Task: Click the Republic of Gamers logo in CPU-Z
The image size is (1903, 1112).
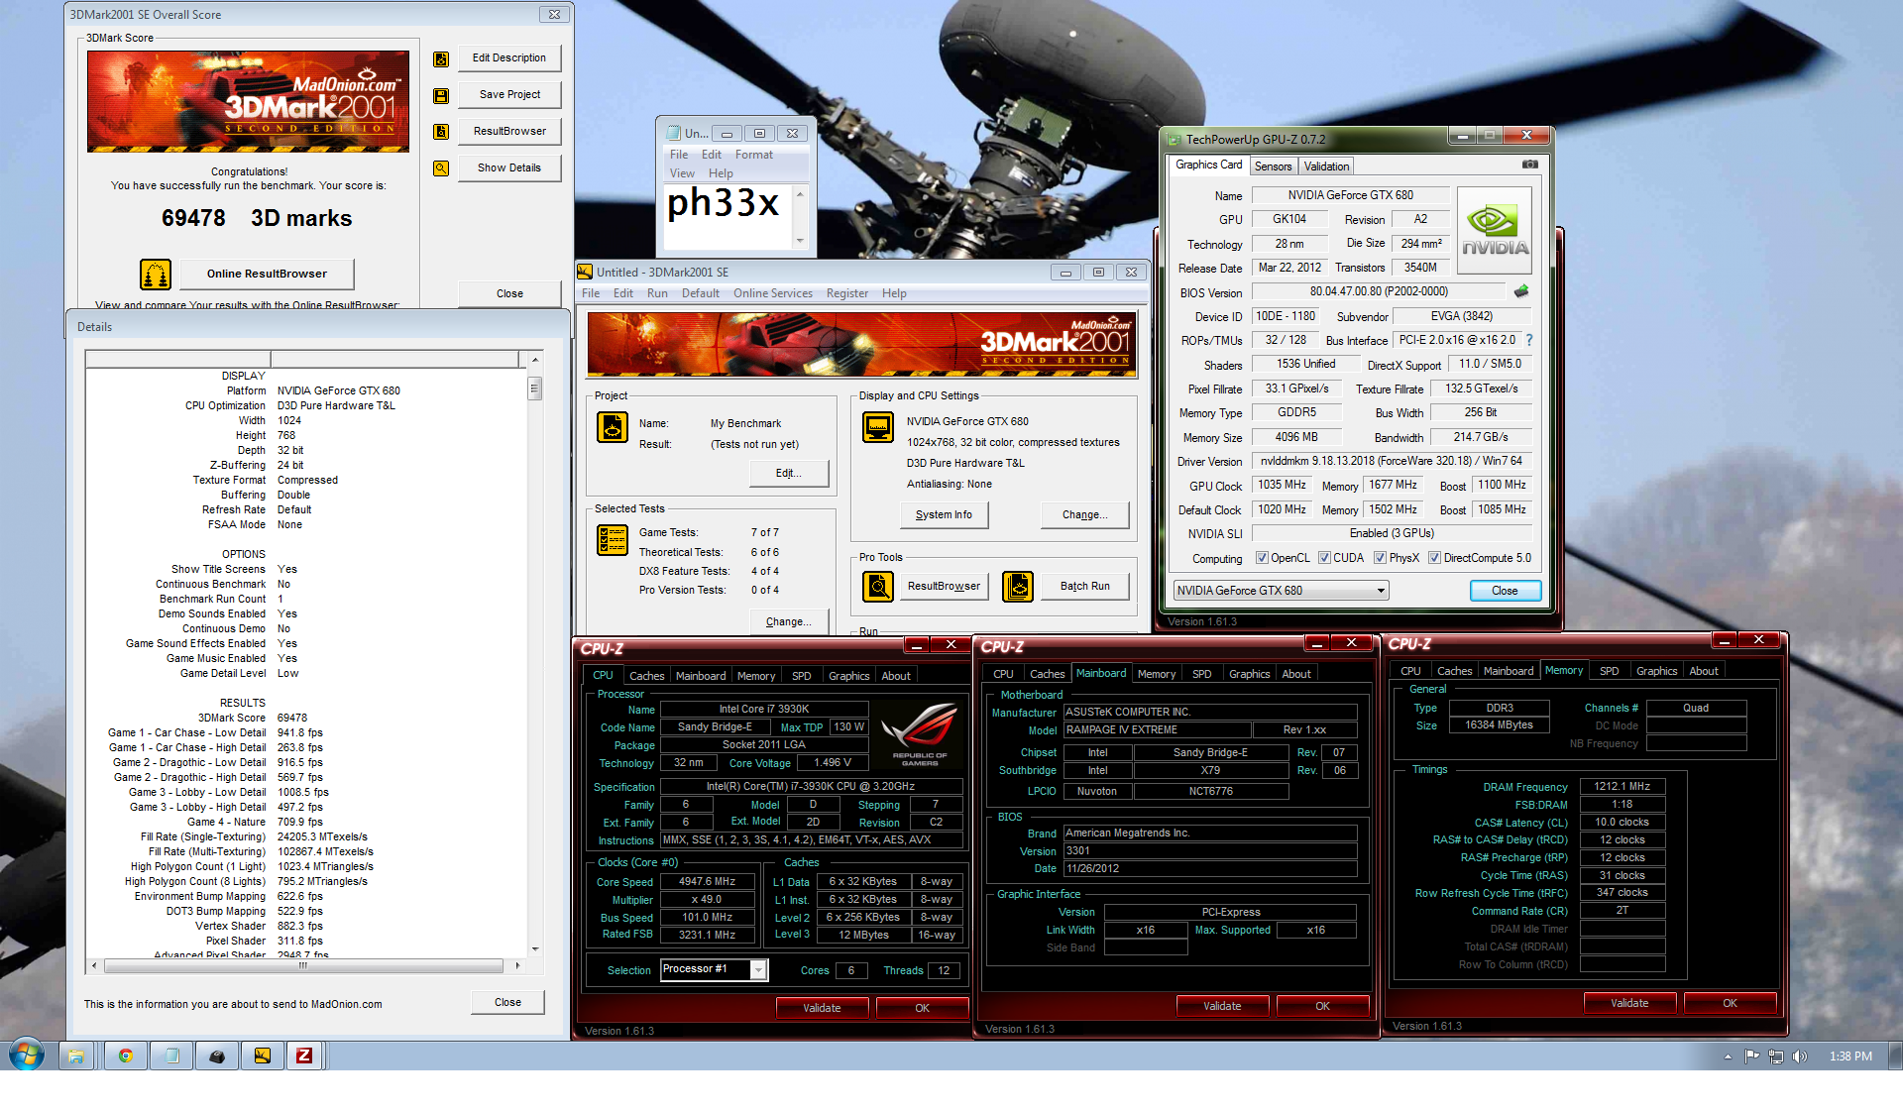Action: [x=919, y=734]
